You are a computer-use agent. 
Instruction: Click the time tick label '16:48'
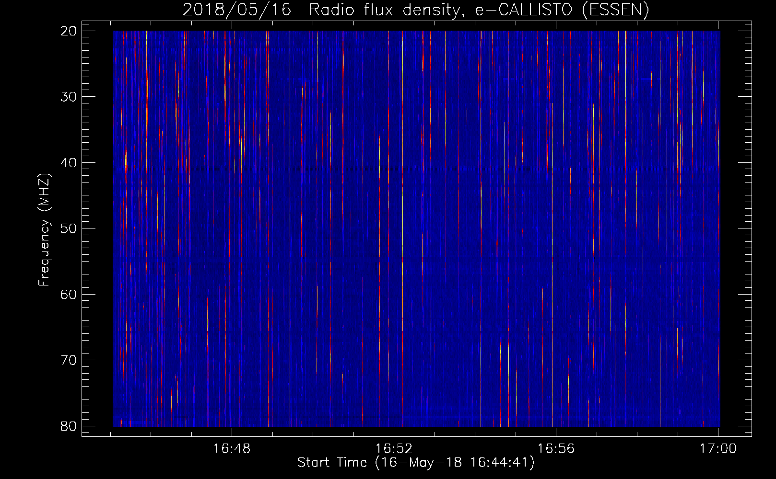(232, 449)
